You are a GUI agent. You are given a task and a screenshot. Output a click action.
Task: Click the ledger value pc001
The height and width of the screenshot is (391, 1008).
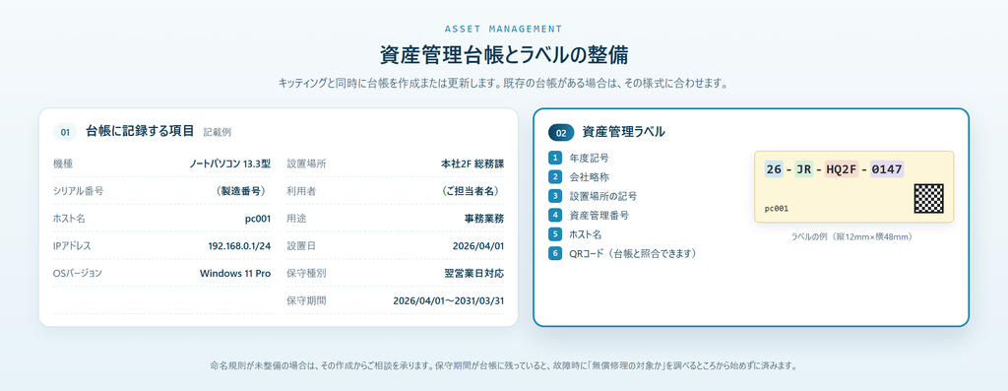click(258, 219)
